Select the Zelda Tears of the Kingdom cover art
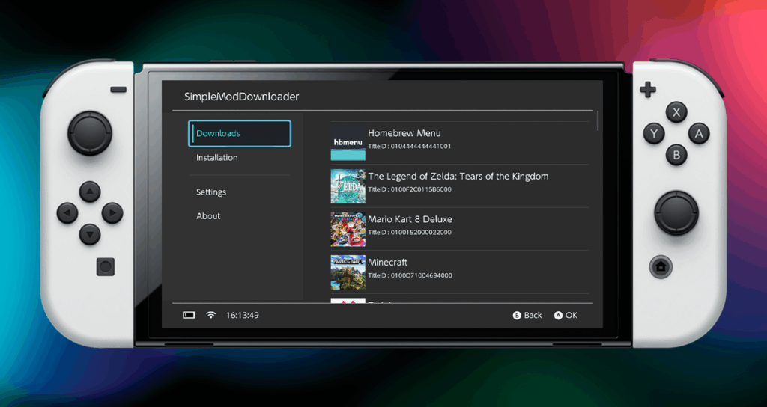This screenshot has width=767, height=407. 348,186
